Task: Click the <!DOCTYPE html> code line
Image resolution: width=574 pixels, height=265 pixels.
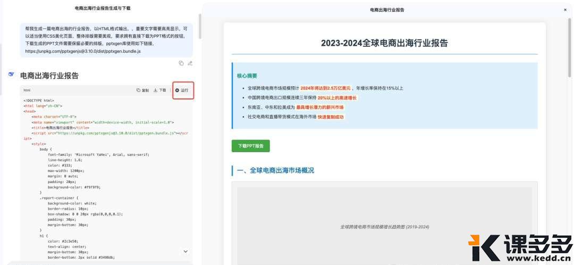Action: click(x=39, y=101)
